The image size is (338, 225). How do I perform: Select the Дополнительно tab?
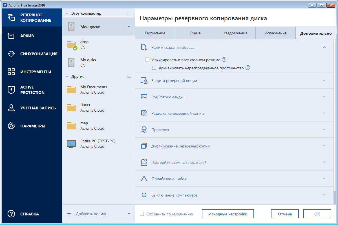(316, 33)
